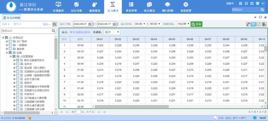Screen dimensions: 268x121
Task: Select the 均宝电子 tree item
Action: tap(29, 94)
